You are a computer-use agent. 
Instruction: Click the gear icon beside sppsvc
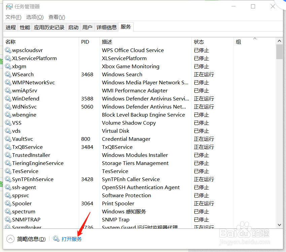[x=8, y=195]
